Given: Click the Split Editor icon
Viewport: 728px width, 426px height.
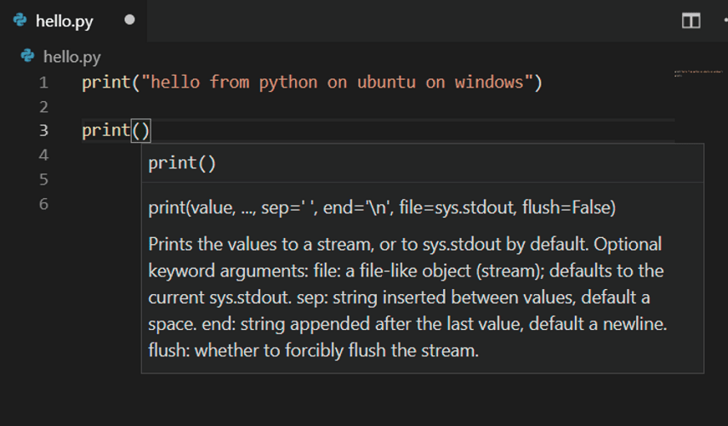Looking at the screenshot, I should (x=691, y=20).
